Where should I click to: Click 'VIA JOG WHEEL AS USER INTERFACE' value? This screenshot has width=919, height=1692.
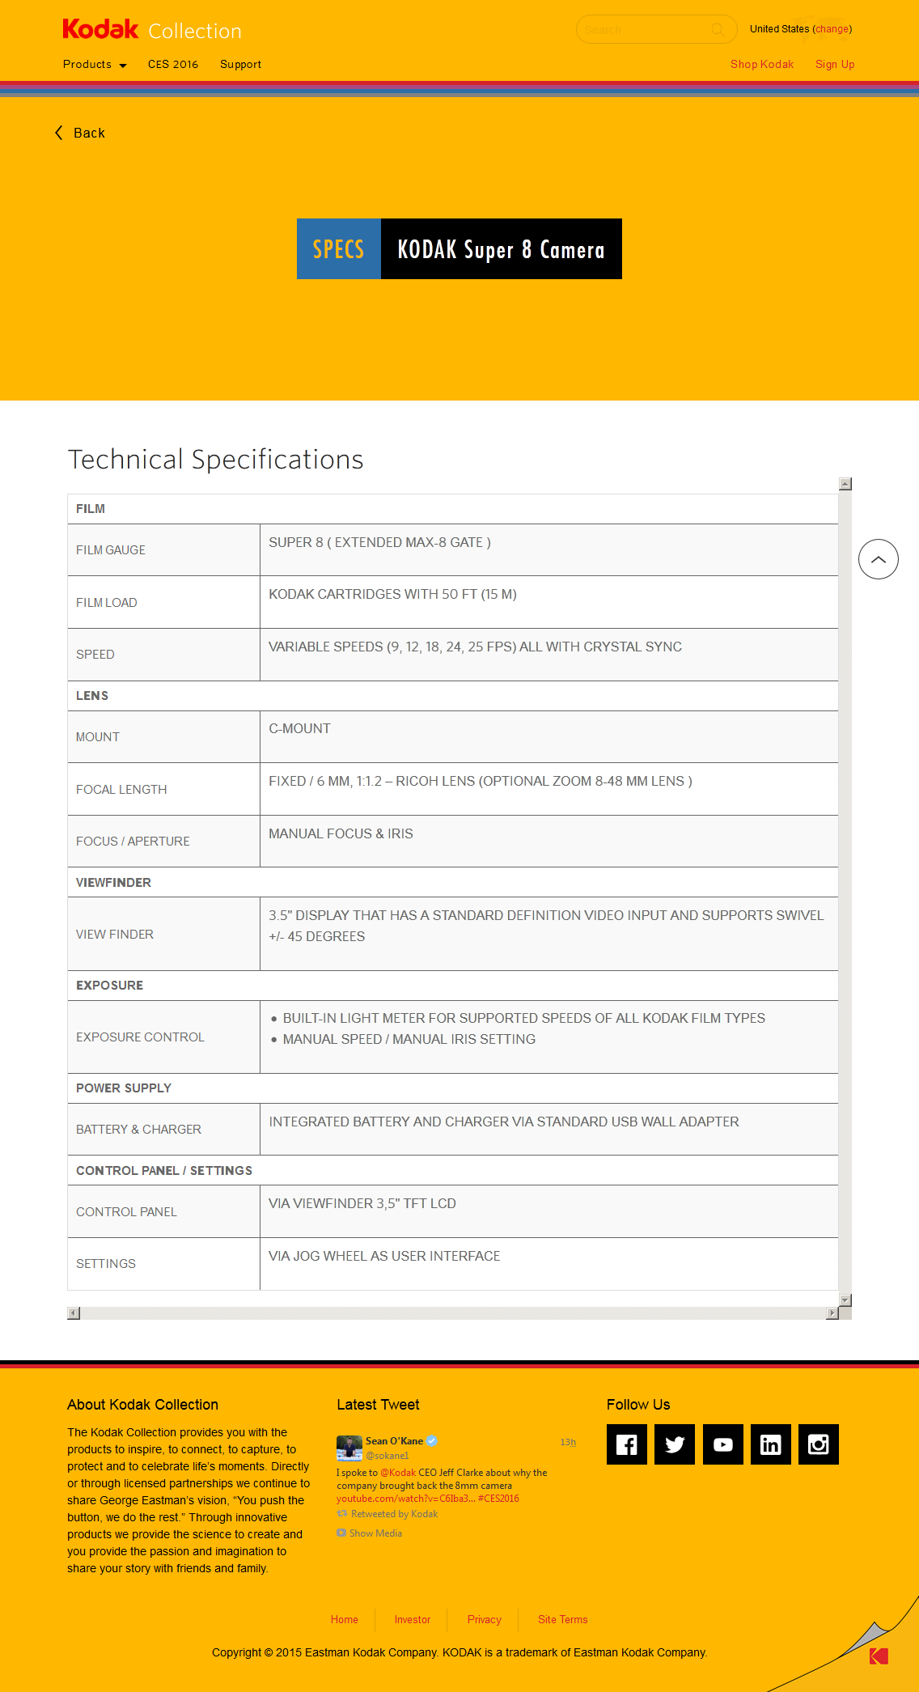point(384,1256)
